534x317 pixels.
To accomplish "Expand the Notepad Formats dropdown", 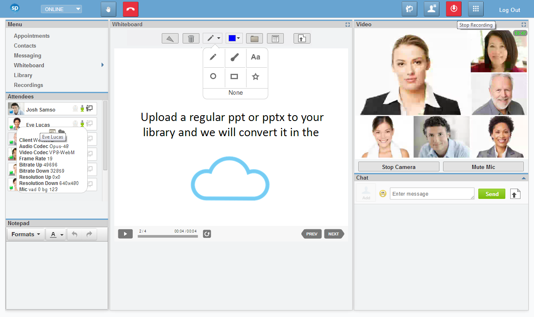I will (25, 234).
